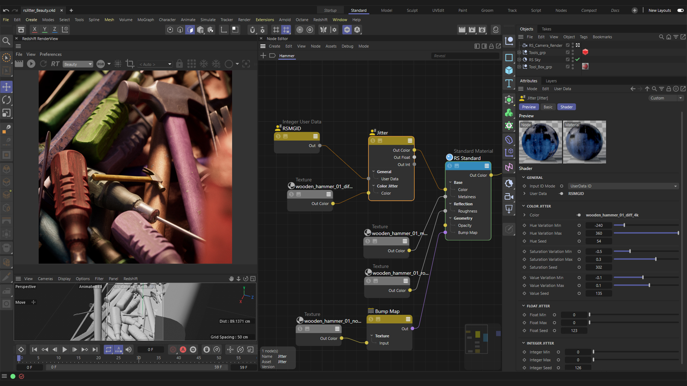Viewport: 687px width, 386px height.
Task: Click the Z axis lock icon
Action: coord(55,30)
